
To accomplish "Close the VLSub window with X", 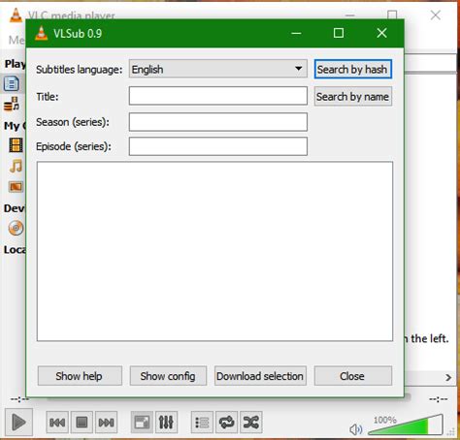I will (381, 33).
